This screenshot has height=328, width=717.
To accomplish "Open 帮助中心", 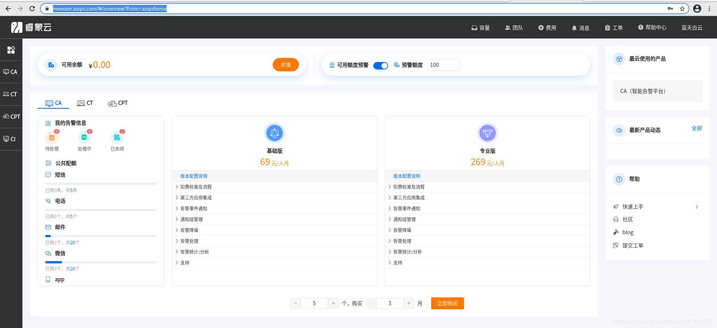I will (652, 28).
